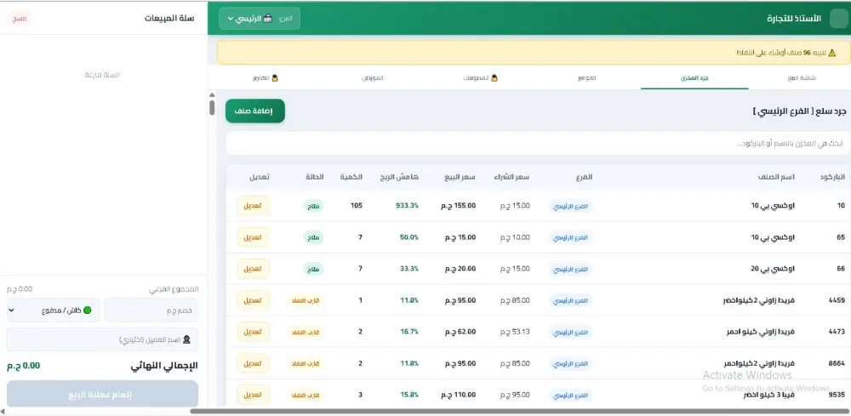Click the inventory search field

[x=538, y=143]
